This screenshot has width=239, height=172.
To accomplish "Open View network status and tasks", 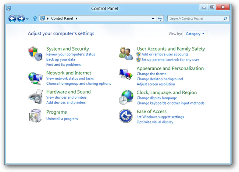I will point(70,78).
